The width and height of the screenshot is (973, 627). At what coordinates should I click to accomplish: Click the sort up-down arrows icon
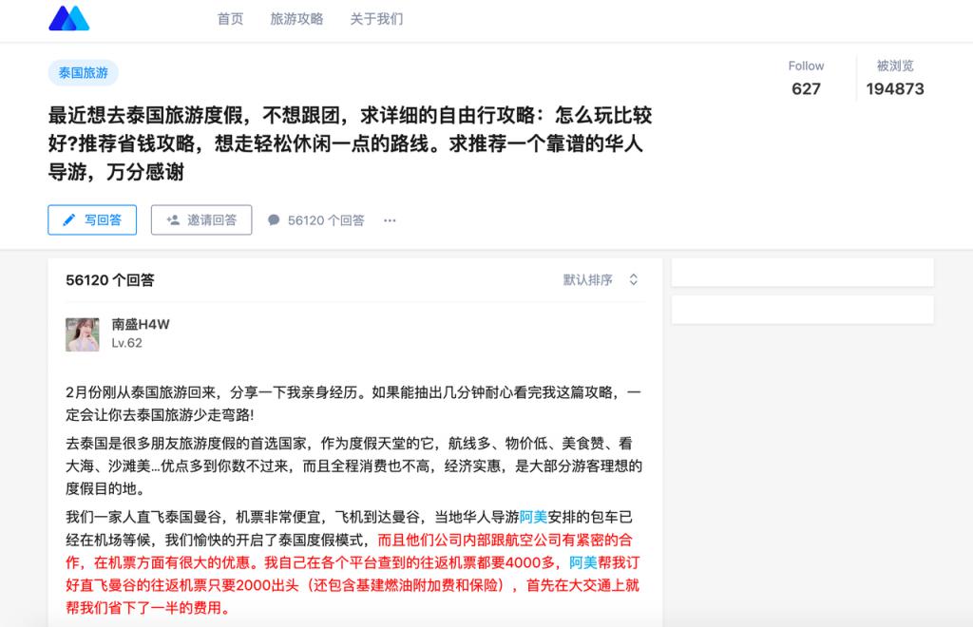[633, 279]
